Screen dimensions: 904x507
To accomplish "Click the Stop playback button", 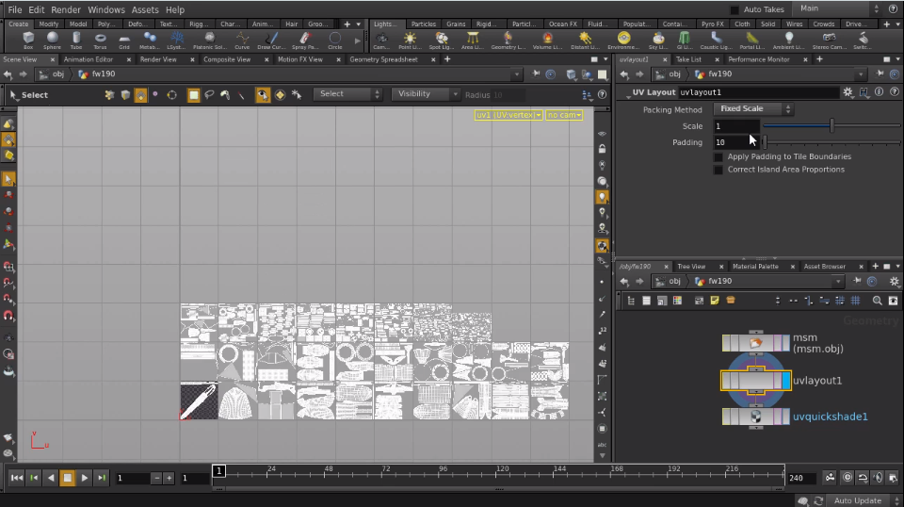I will click(x=68, y=478).
